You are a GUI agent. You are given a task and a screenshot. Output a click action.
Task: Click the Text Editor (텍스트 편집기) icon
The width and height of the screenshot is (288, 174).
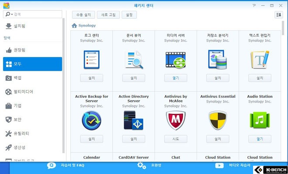(260, 60)
